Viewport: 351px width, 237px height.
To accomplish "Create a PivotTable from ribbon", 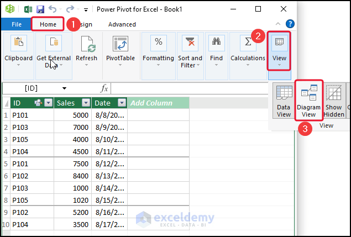I will [121, 51].
